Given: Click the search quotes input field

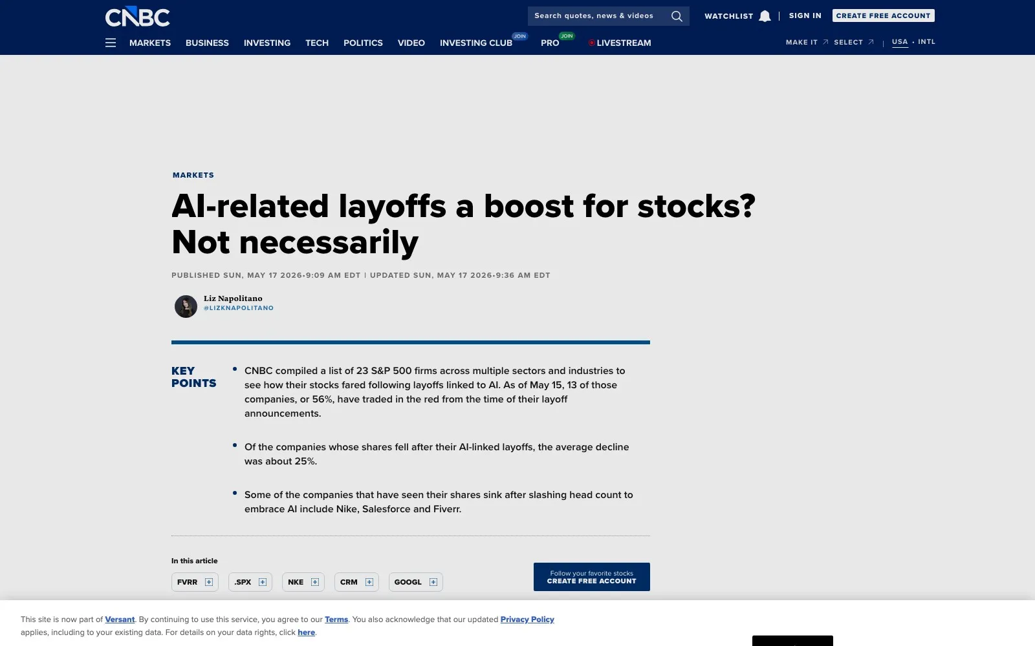Looking at the screenshot, I should pos(598,16).
